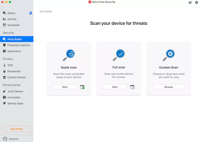Select Virus Scans in the sidebar
Image resolution: width=204 pixels, height=142 pixels.
pyautogui.click(x=17, y=39)
